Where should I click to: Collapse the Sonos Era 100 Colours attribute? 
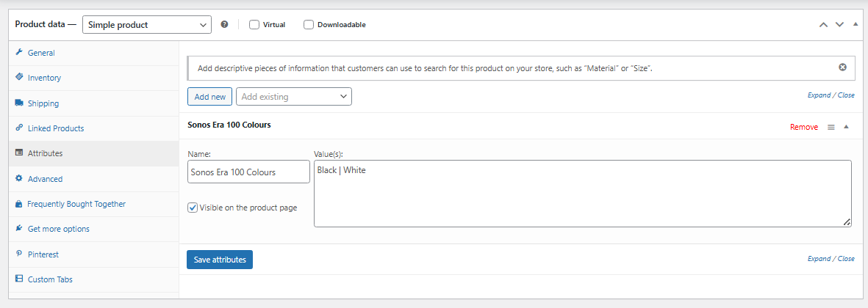[x=846, y=127]
